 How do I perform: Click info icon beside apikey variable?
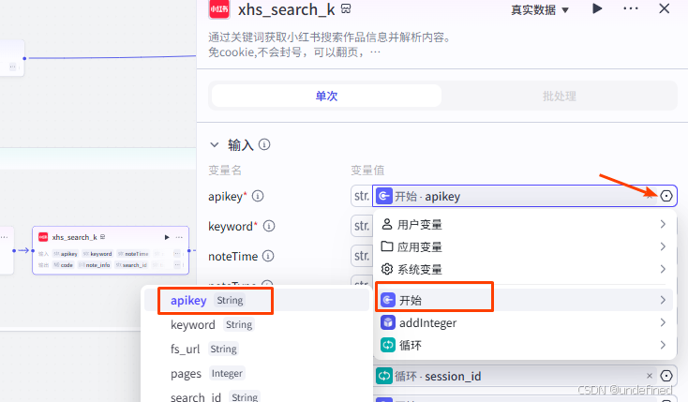(258, 196)
